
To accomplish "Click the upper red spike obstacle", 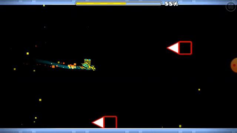I will point(173,48).
